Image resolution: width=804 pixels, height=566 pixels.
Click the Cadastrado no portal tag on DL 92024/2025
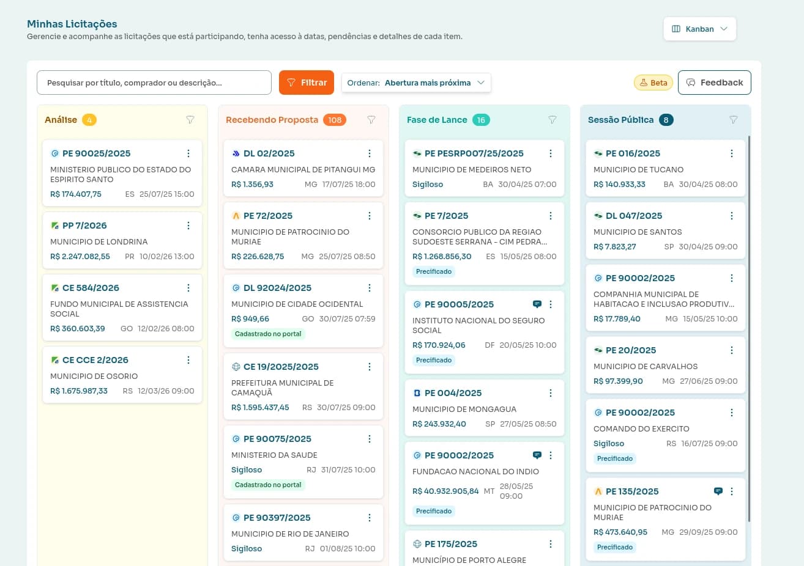click(x=268, y=334)
